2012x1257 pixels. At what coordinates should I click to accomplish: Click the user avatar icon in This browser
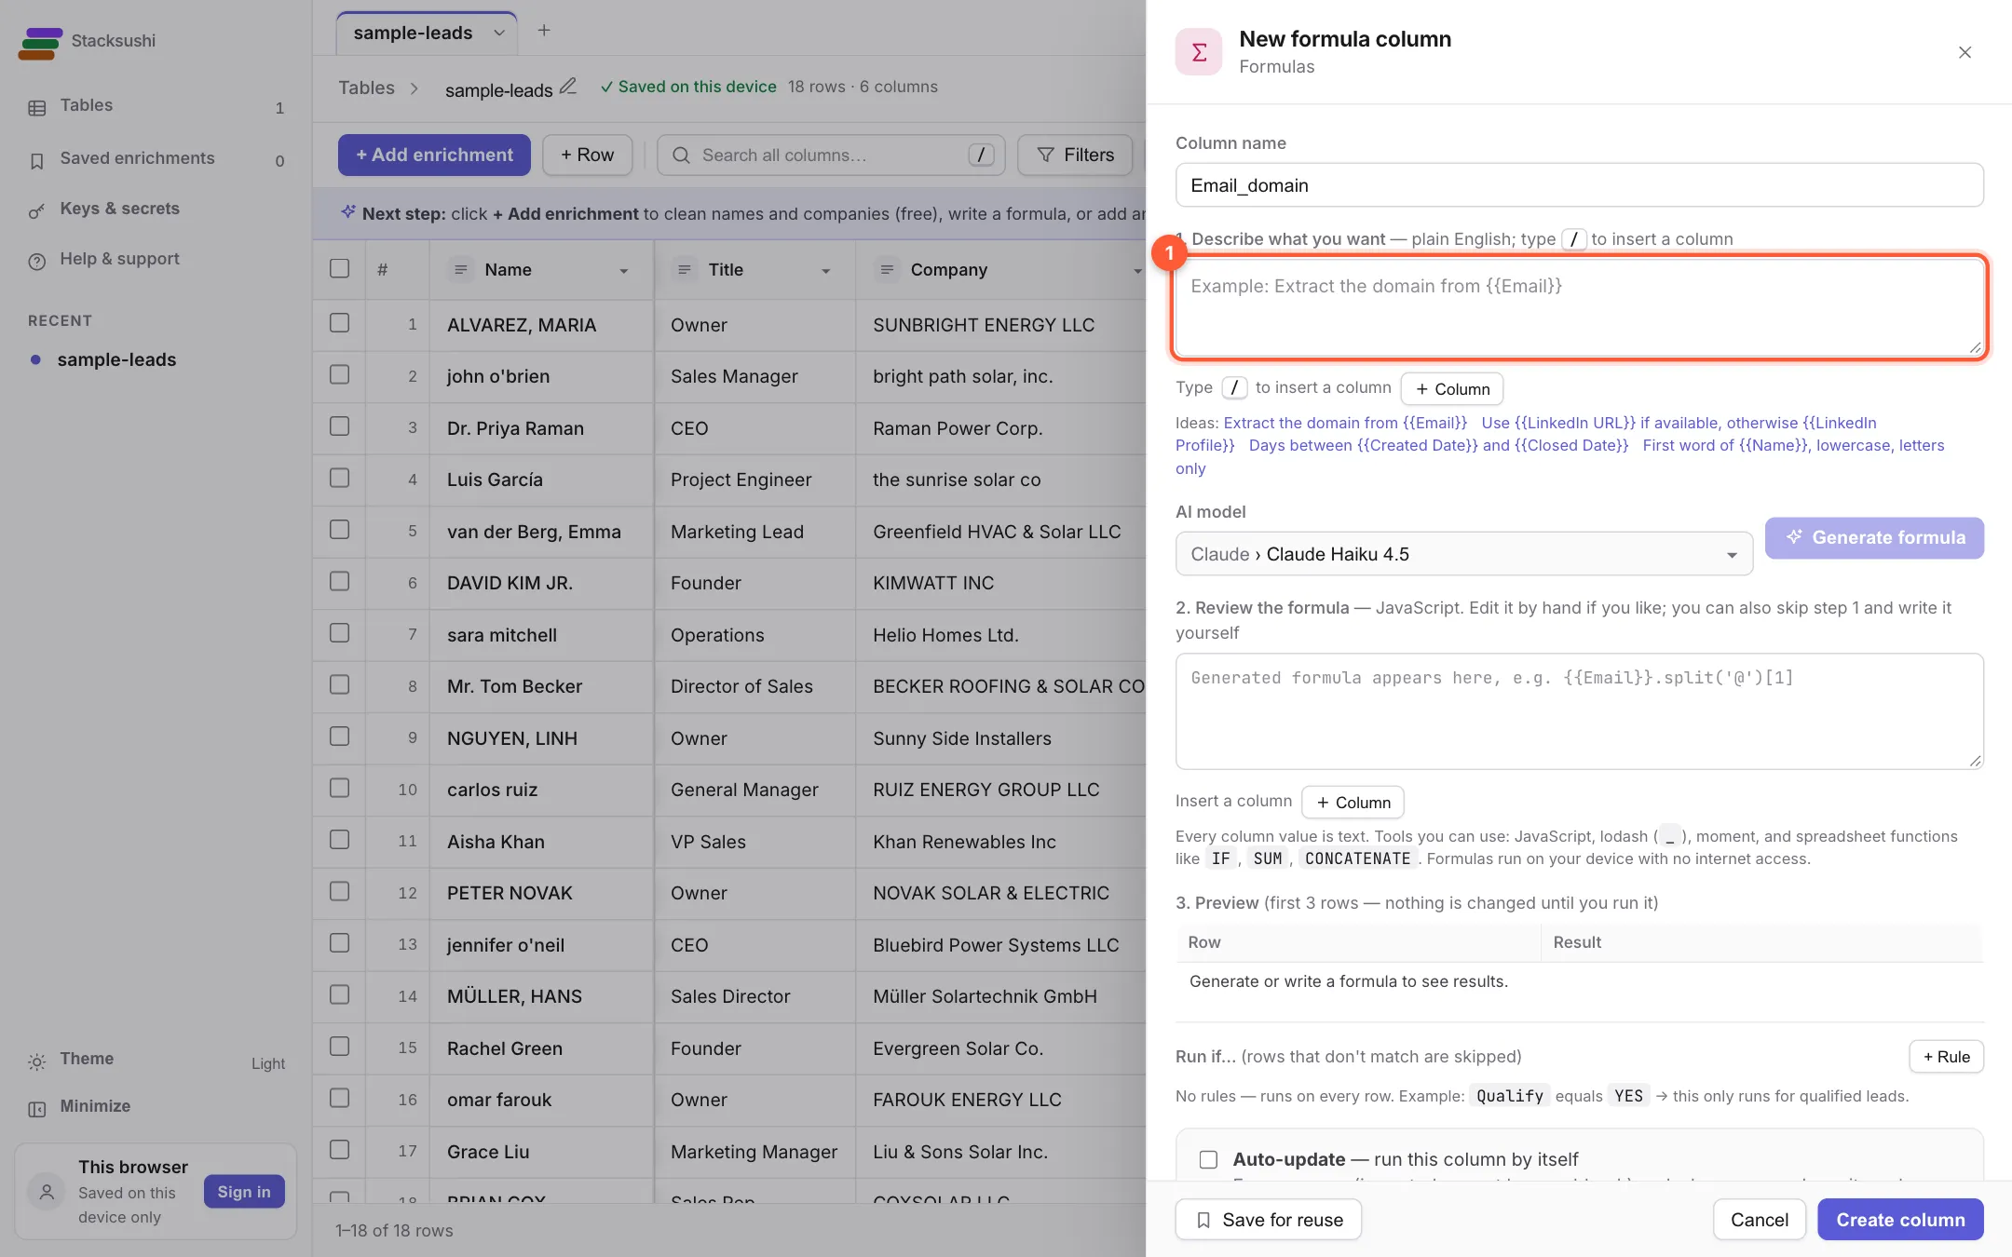coord(47,1191)
